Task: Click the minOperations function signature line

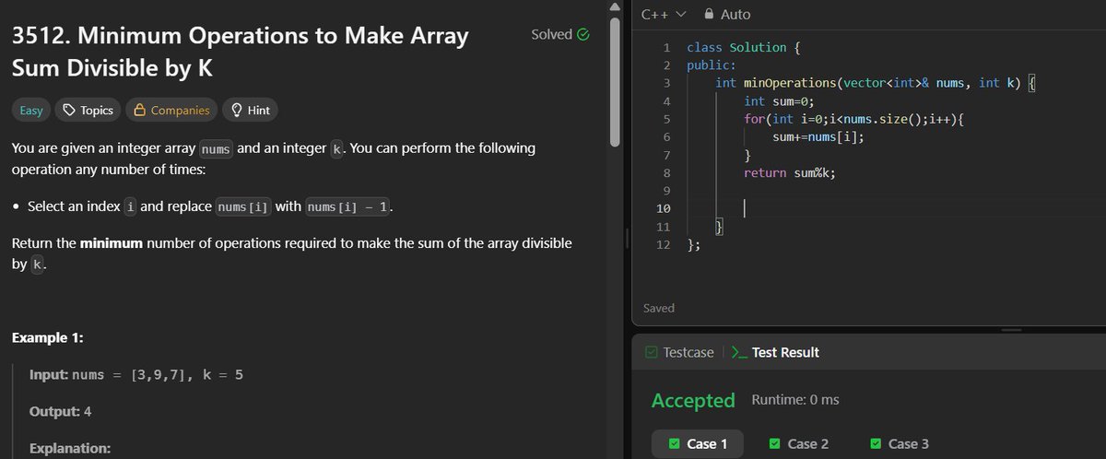Action: point(877,83)
